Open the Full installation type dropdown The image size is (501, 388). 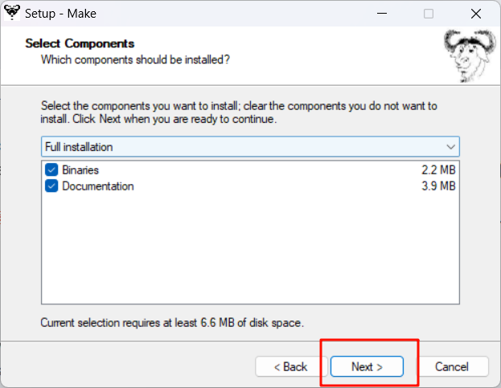coord(250,147)
